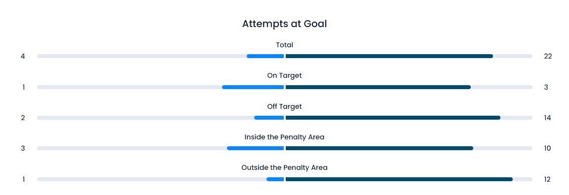Viewport: 569px width, 195px height.
Task: Click the light blue Off Target bar
Action: (x=269, y=118)
